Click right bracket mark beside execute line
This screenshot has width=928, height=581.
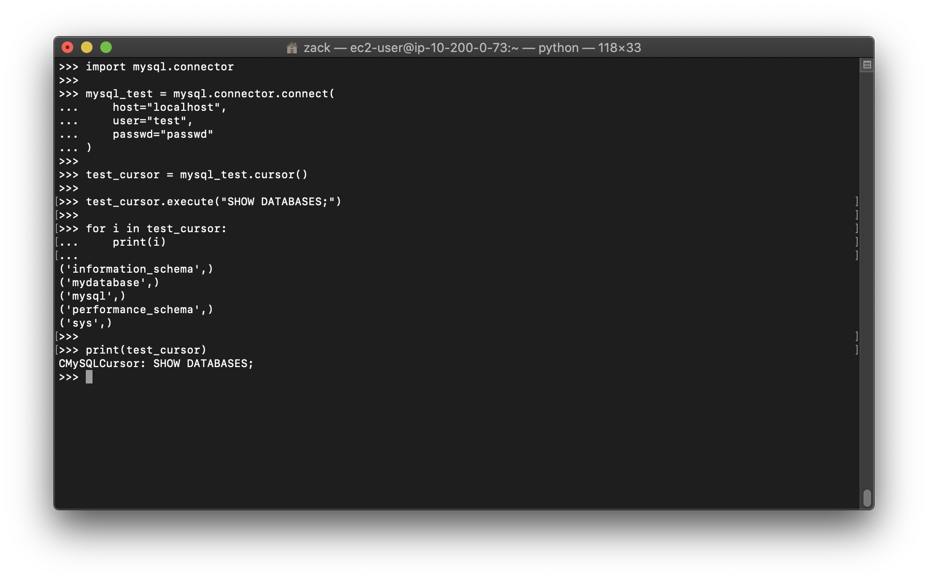tap(856, 201)
